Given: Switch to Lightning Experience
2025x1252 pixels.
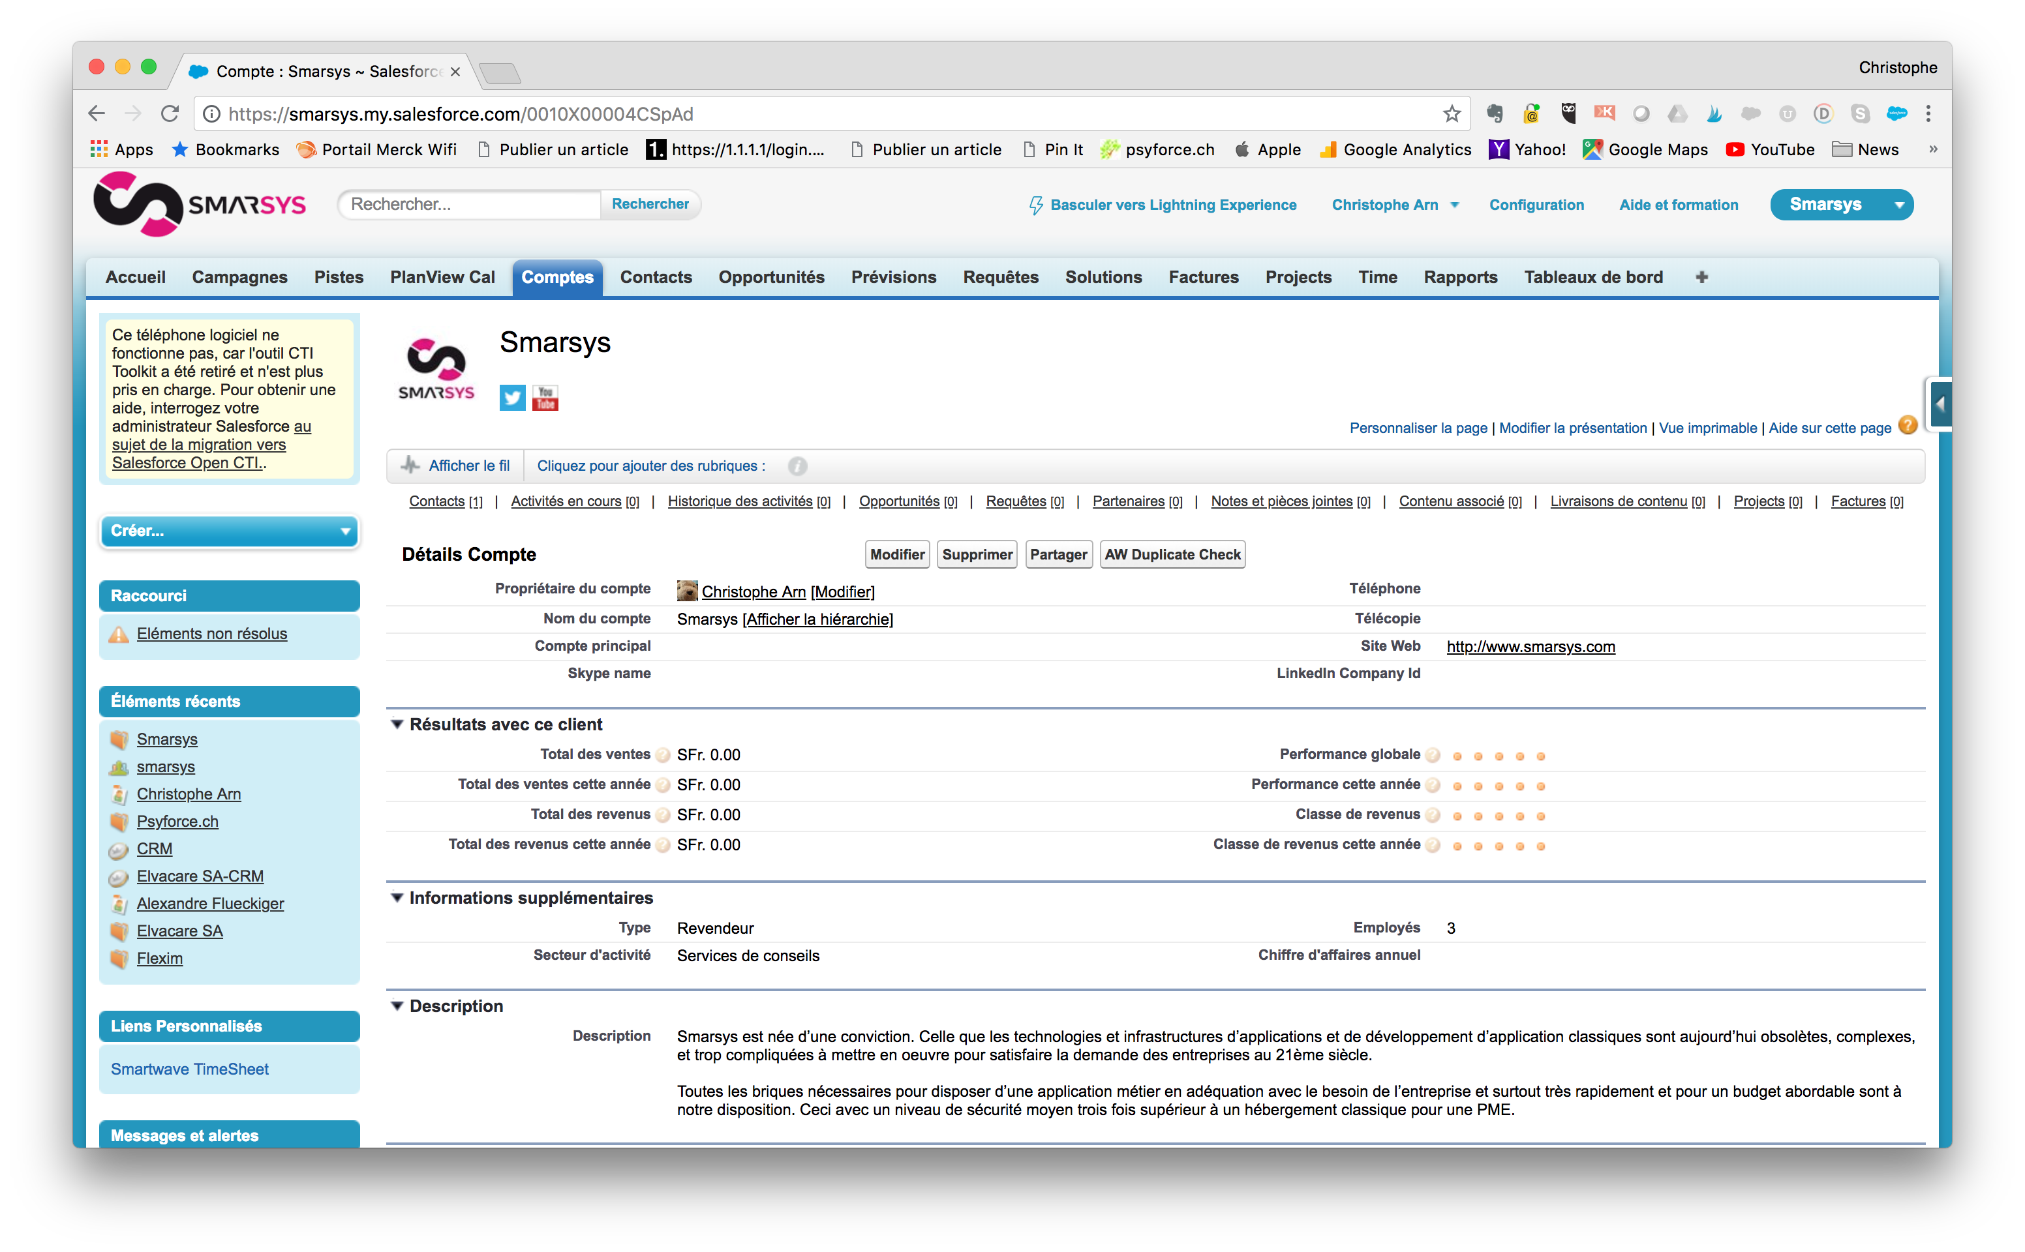Looking at the screenshot, I should pyautogui.click(x=1162, y=205).
